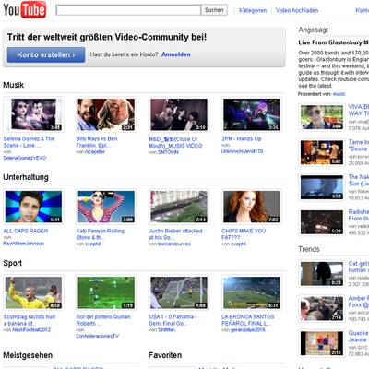Open the RayWilliamJohnson channel link
The width and height of the screenshot is (369, 369).
[24, 244]
